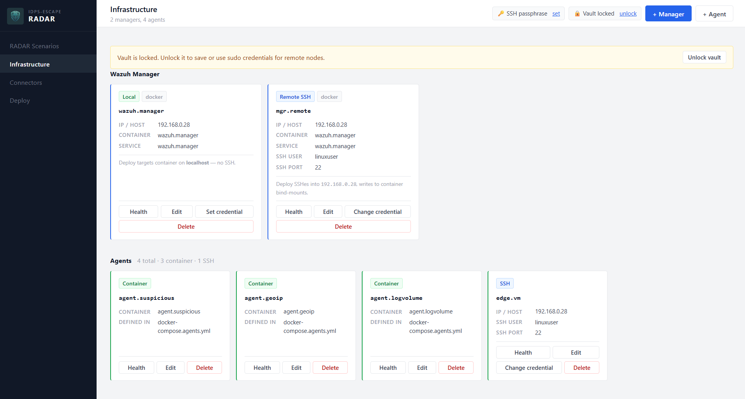
Task: Edit agent.suspicious
Action: (x=170, y=367)
